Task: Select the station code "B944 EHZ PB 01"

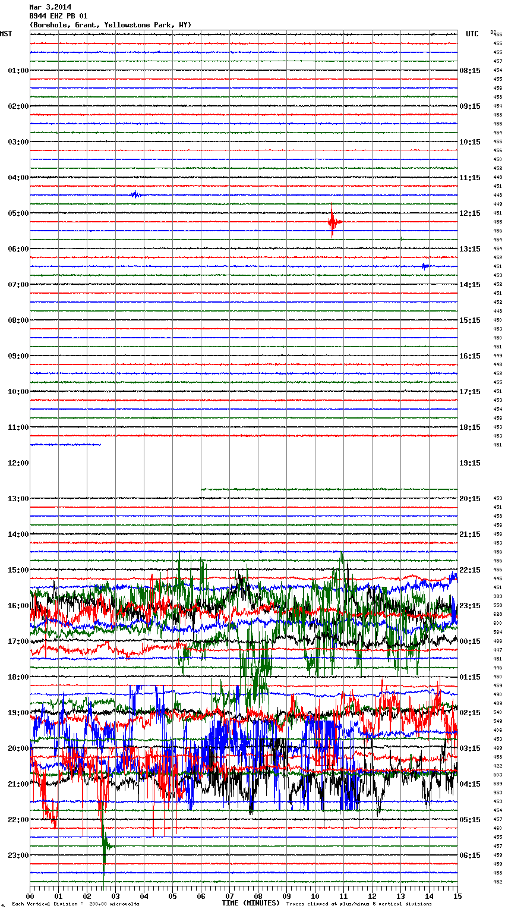Action: pyautogui.click(x=58, y=16)
